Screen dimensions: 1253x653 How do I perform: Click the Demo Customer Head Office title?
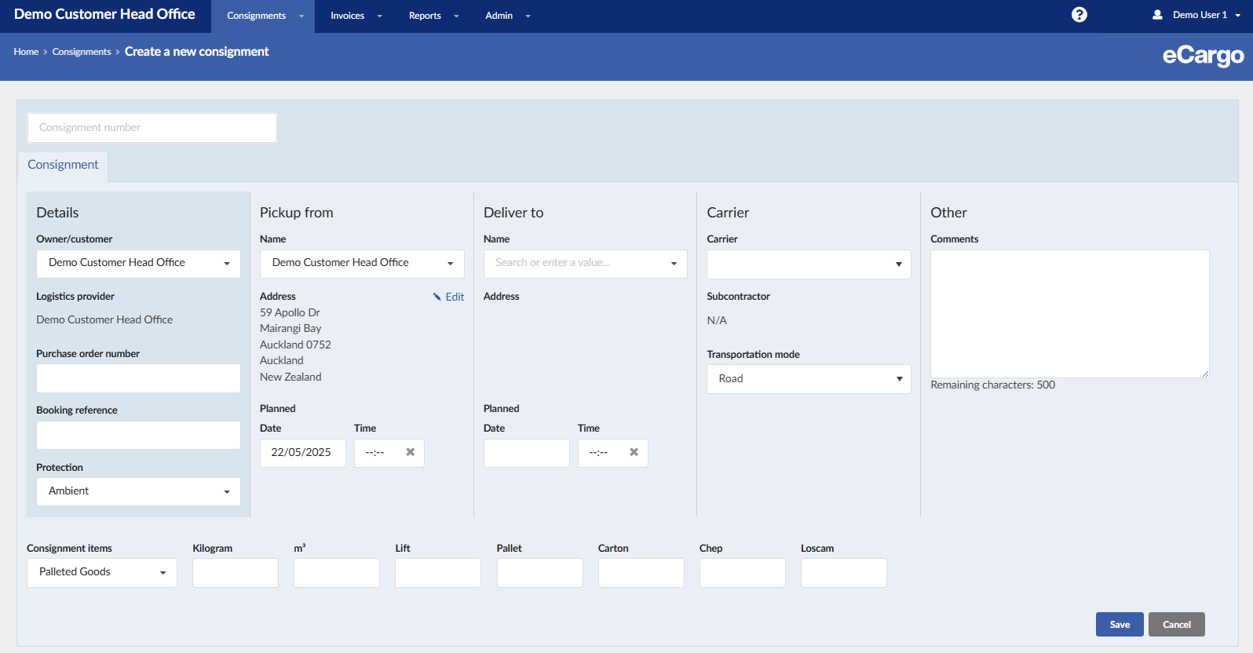pyautogui.click(x=104, y=14)
